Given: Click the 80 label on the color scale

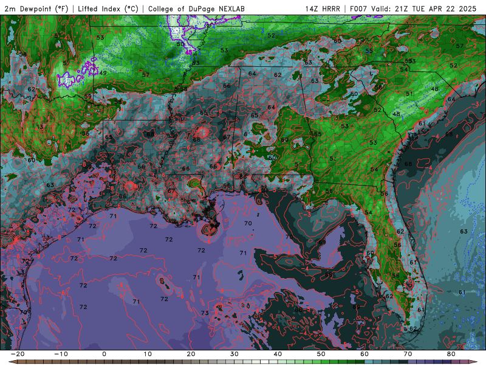Looking at the screenshot, I should coord(451,354).
